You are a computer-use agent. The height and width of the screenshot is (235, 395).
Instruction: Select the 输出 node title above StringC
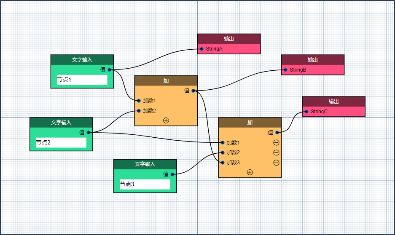(x=333, y=101)
